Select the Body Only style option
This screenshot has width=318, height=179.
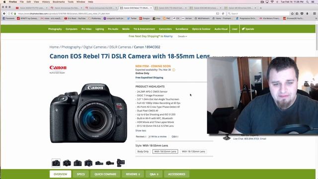(x=143, y=151)
